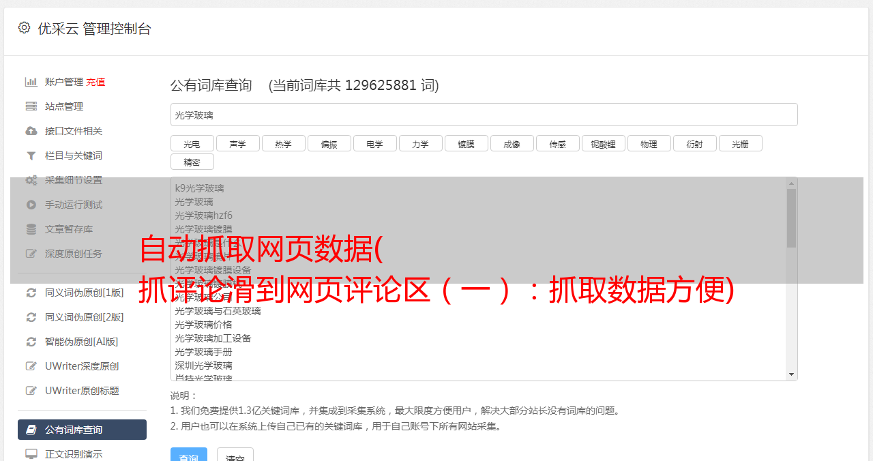Viewport: 873px width, 461px height.
Task: Select k9光学玻璃 in the results list
Action: pos(479,188)
